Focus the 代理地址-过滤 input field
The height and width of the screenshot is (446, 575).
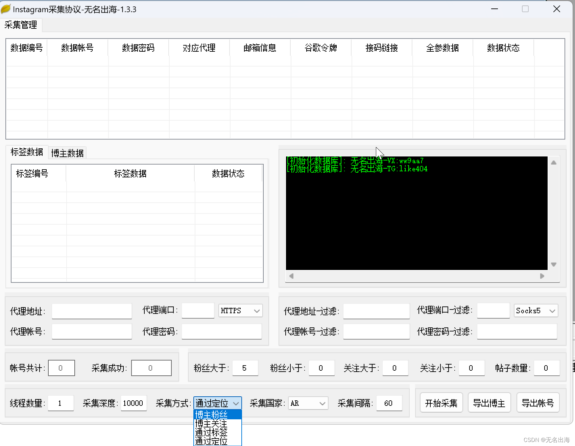[377, 311]
